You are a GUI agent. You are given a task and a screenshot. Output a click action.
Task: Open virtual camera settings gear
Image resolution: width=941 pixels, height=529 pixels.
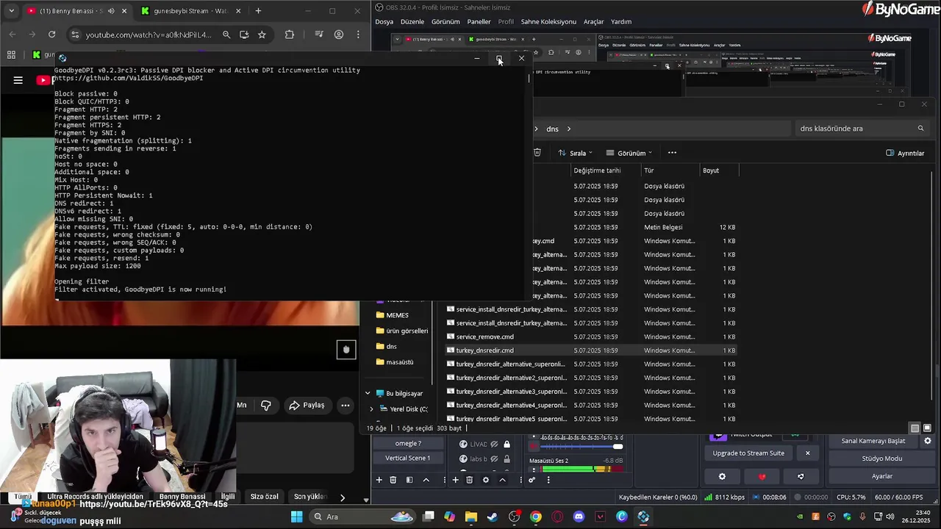[x=928, y=441]
